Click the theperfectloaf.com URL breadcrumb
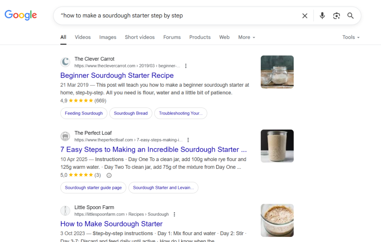381x242 pixels. coord(128,140)
